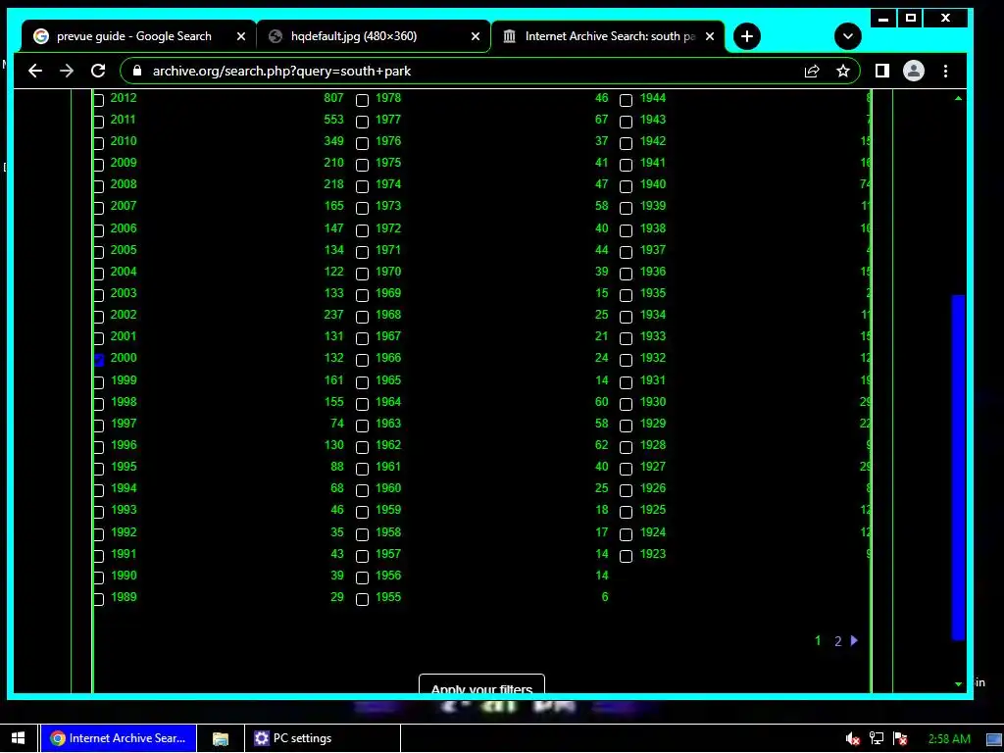Select the Internet Archive Search tab
Image resolution: width=1004 pixels, height=753 pixels.
pos(608,36)
